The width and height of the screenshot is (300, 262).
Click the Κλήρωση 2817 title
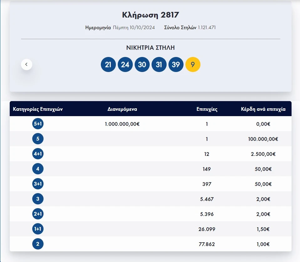pos(150,15)
